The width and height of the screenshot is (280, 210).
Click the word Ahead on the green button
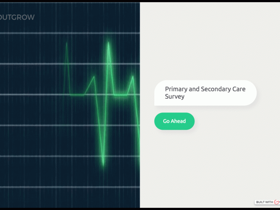[x=178, y=121]
